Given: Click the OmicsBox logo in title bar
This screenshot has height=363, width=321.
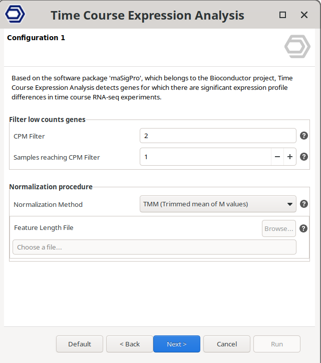Looking at the screenshot, I should pyautogui.click(x=15, y=15).
